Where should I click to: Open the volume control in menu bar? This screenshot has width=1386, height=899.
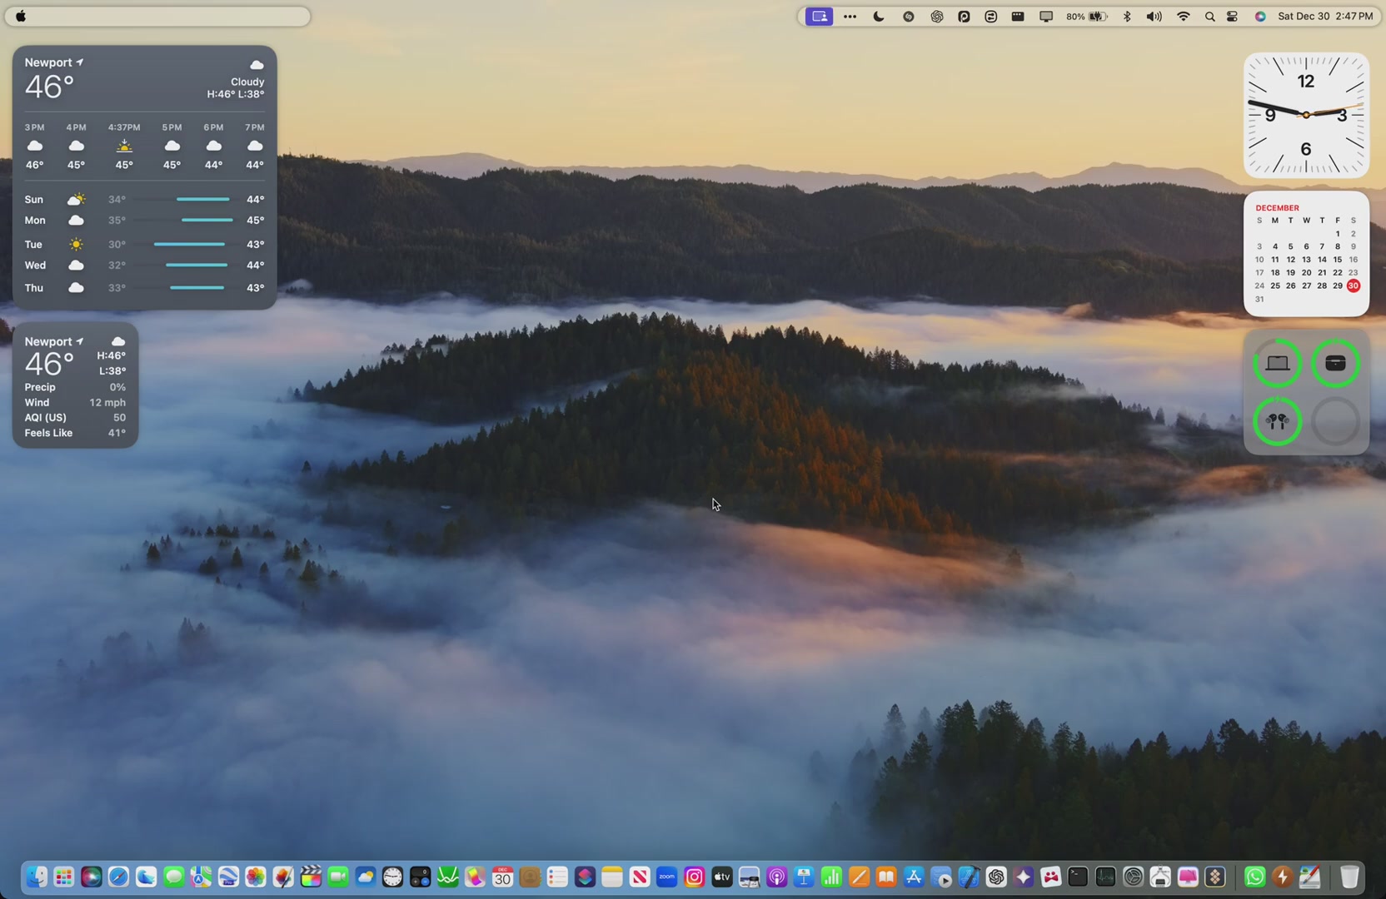[1154, 17]
